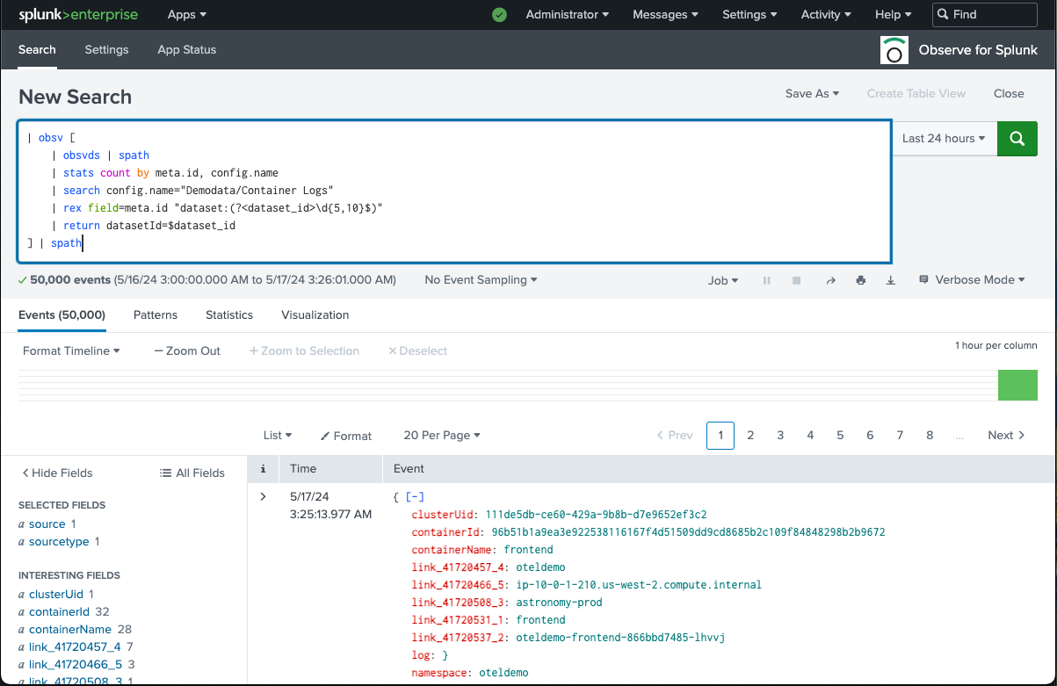Open the No Event Sampling dropdown
The width and height of the screenshot is (1057, 686).
click(481, 280)
